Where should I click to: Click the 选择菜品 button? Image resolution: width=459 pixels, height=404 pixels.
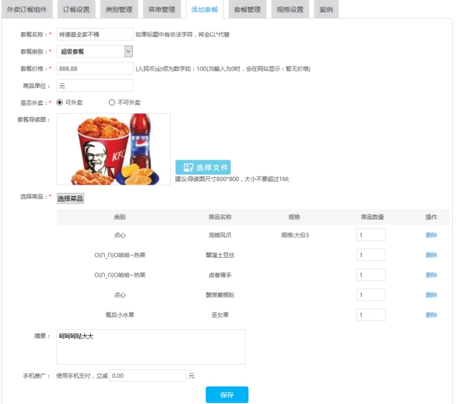[70, 199]
